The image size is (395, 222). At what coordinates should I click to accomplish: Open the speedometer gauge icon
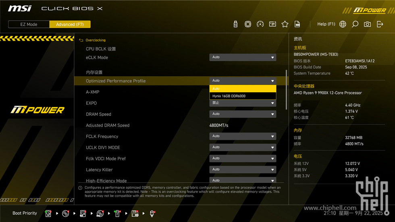point(260,24)
